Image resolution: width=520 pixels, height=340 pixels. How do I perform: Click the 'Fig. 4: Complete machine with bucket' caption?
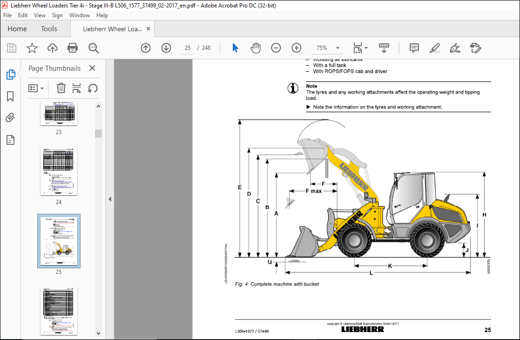(x=277, y=284)
